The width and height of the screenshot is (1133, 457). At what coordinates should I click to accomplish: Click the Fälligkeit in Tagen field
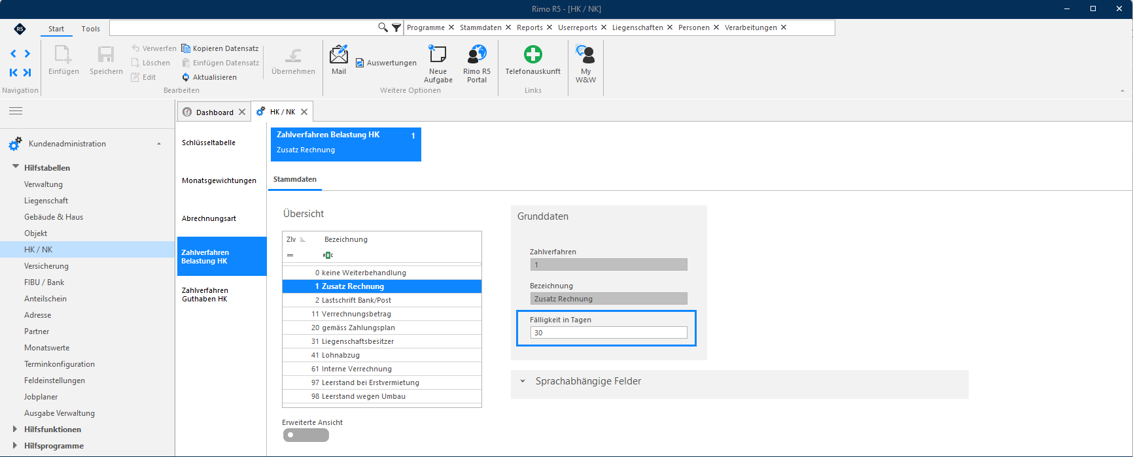coord(608,333)
